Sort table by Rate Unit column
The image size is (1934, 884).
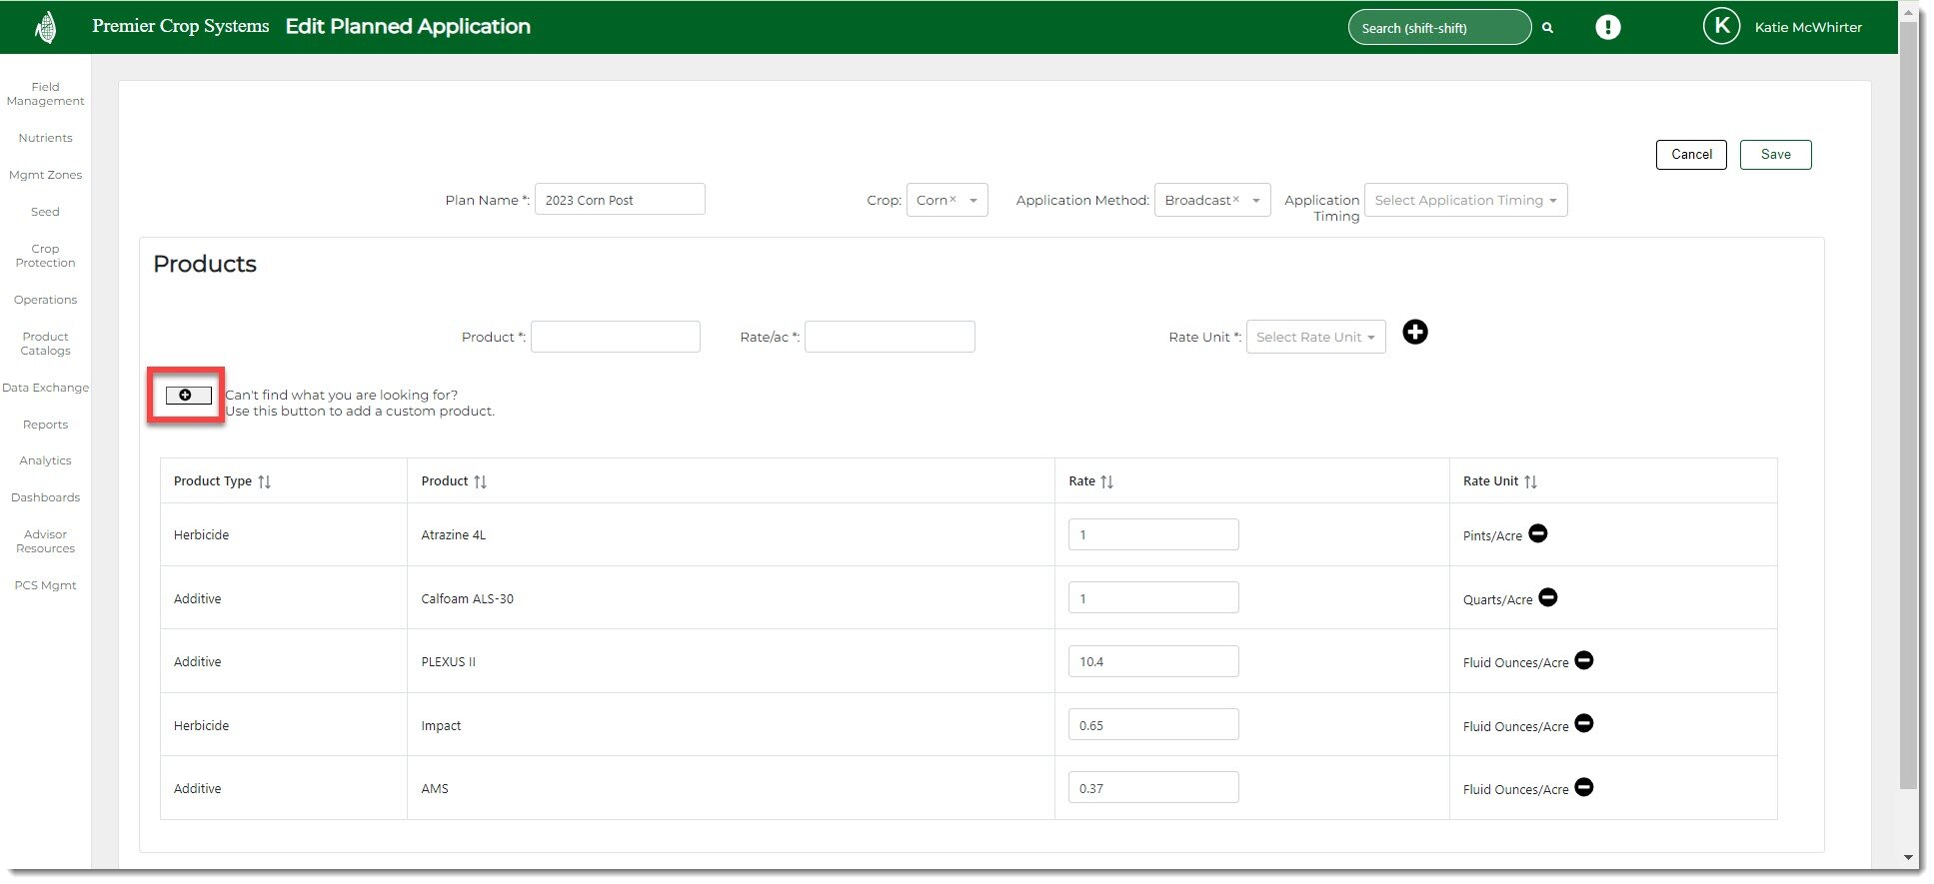pos(1530,481)
